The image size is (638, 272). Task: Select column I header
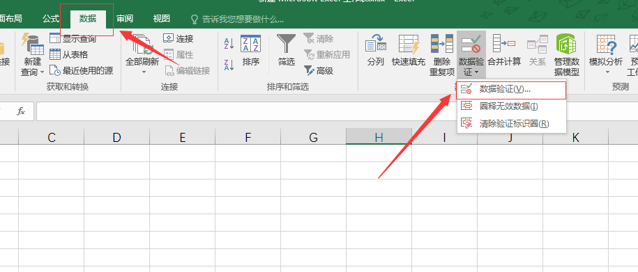point(444,138)
